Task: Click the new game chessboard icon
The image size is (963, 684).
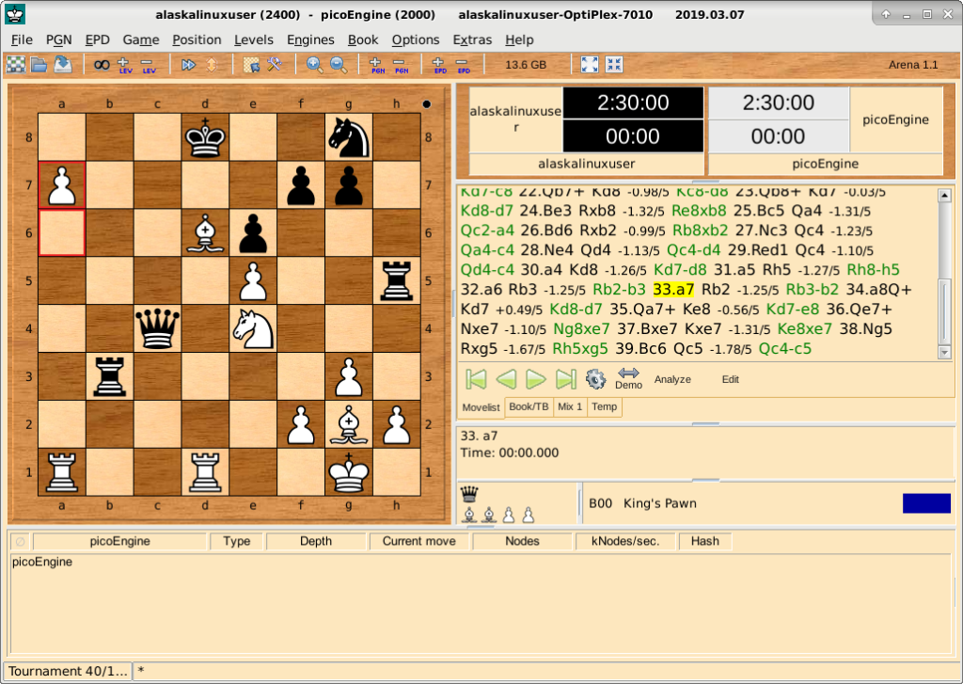Action: (16, 65)
